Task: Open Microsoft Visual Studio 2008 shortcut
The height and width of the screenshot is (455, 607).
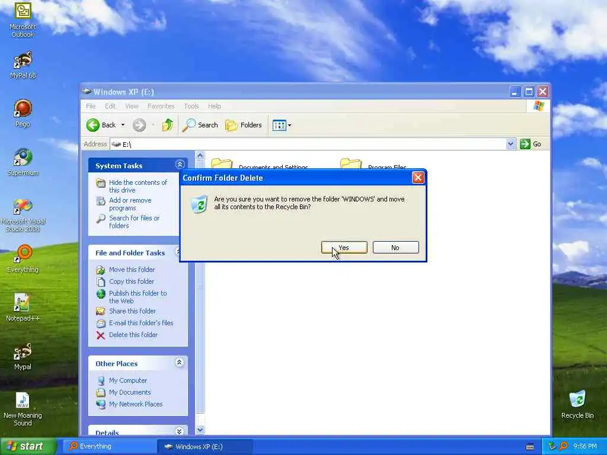Action: coord(23,214)
